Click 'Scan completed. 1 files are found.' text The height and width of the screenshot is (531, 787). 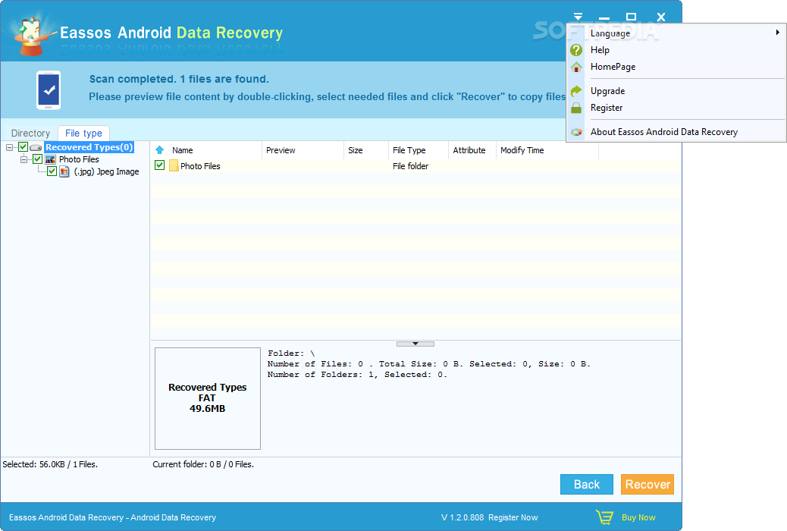179,79
